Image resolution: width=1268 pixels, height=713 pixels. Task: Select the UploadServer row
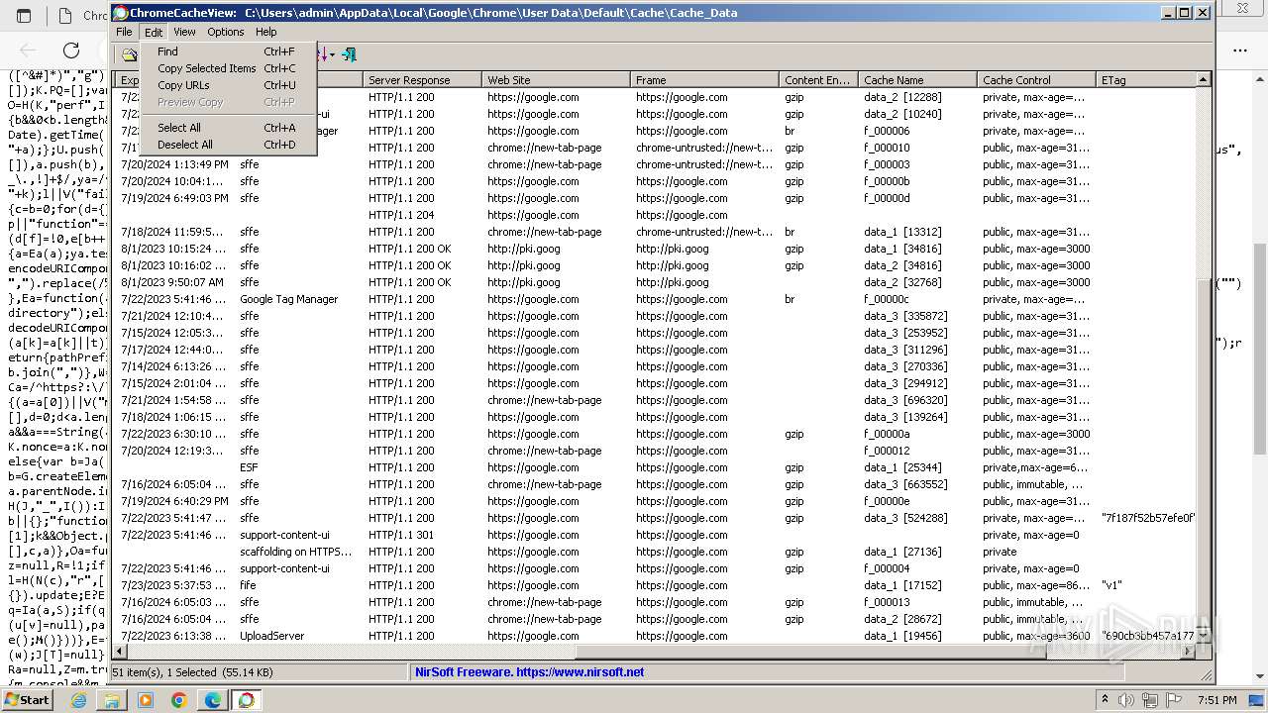click(656, 636)
